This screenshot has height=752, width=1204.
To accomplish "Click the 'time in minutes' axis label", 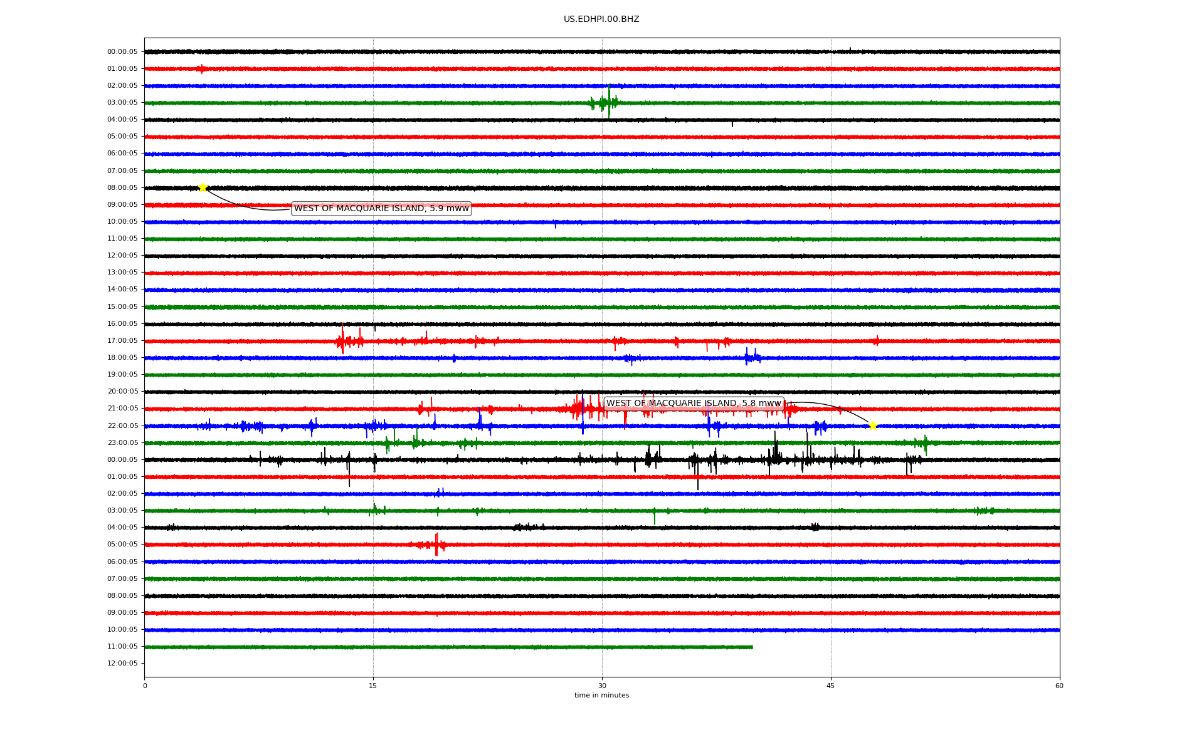I will click(x=601, y=695).
